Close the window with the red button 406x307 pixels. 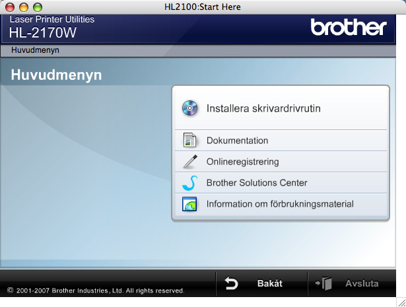point(10,7)
